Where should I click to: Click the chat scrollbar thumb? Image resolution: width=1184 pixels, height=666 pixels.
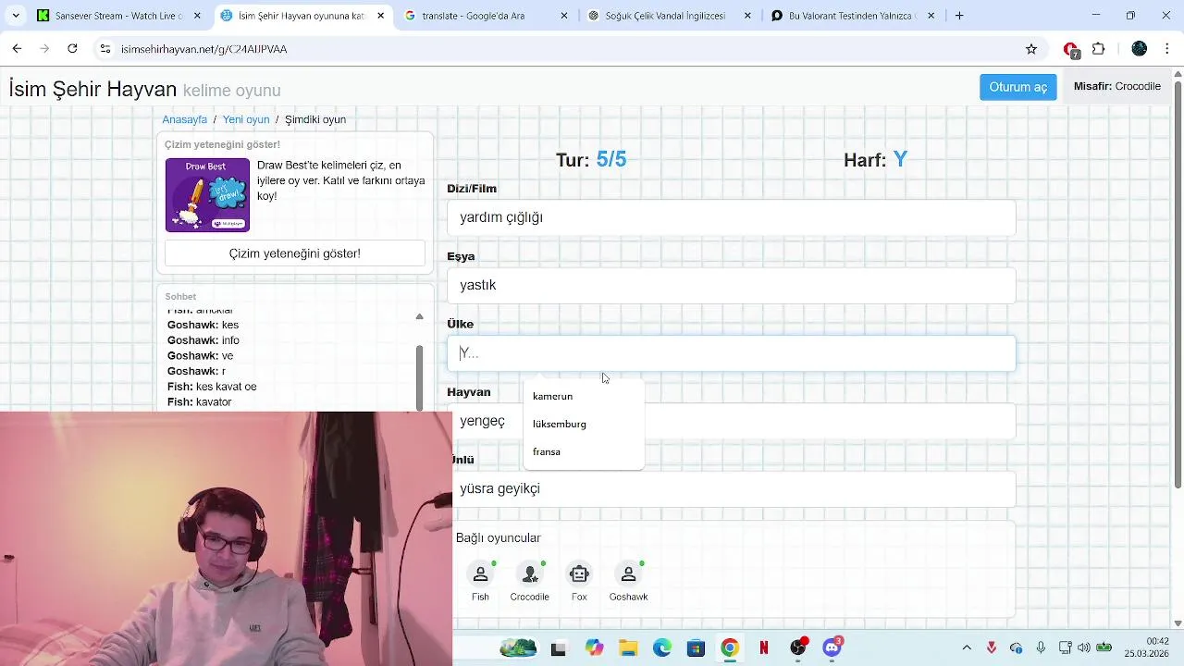[x=419, y=377]
